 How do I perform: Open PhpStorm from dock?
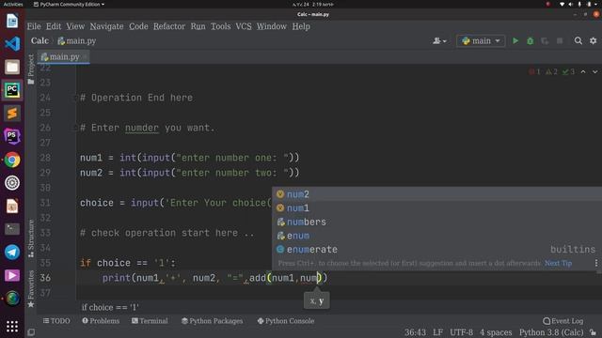(12, 136)
